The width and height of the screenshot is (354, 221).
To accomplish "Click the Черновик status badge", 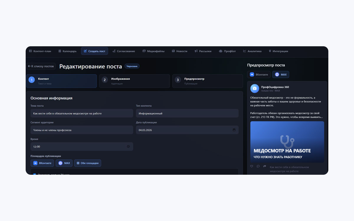I will pyautogui.click(x=132, y=66).
